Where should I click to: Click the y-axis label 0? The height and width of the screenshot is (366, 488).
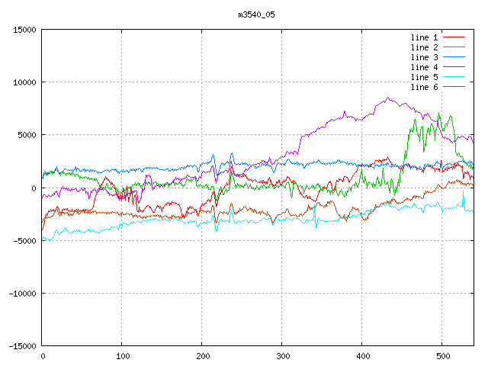click(34, 188)
